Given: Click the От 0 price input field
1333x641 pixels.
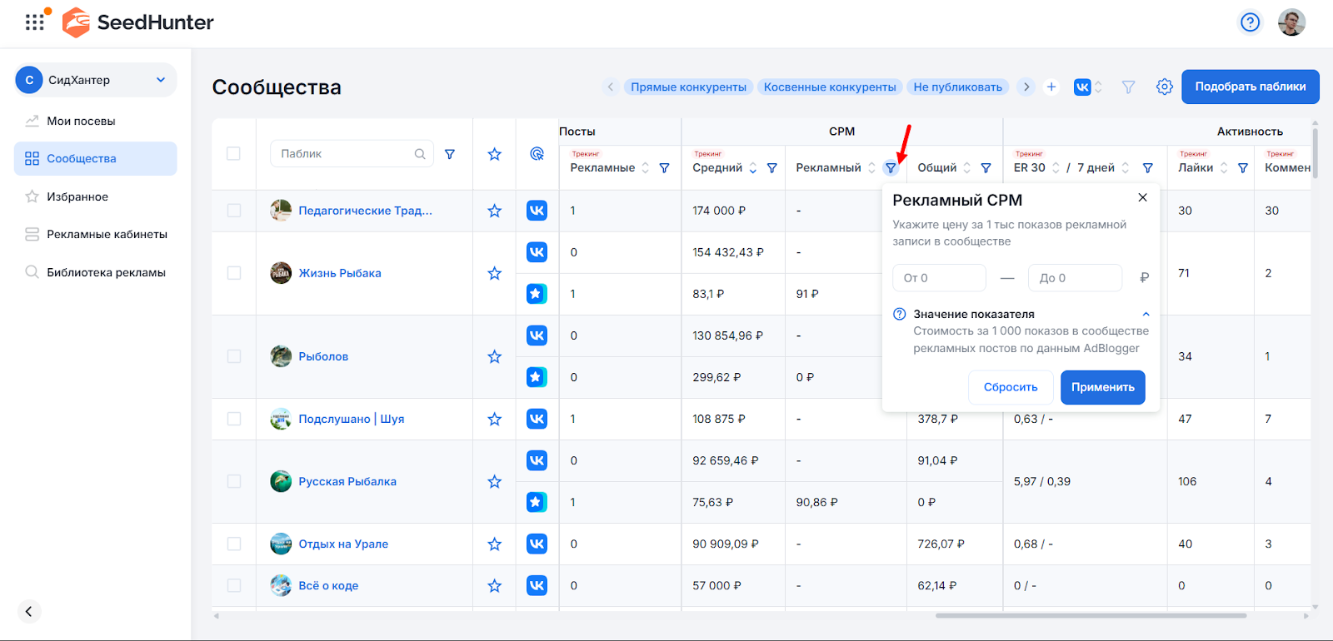Looking at the screenshot, I should [x=939, y=278].
